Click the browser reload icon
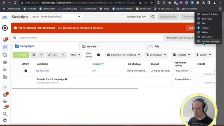Viewport: 224px width, 126px height. [x=15, y=3]
